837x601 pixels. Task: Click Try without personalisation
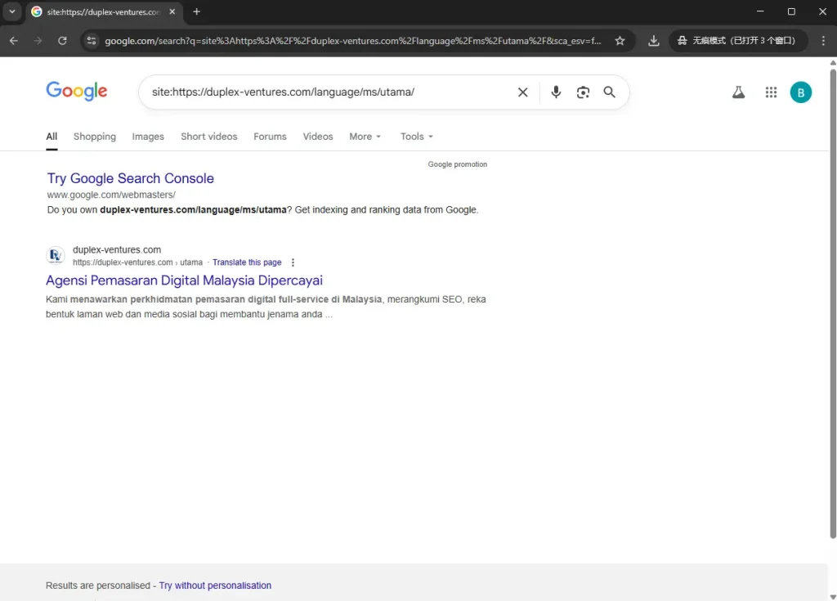point(215,585)
